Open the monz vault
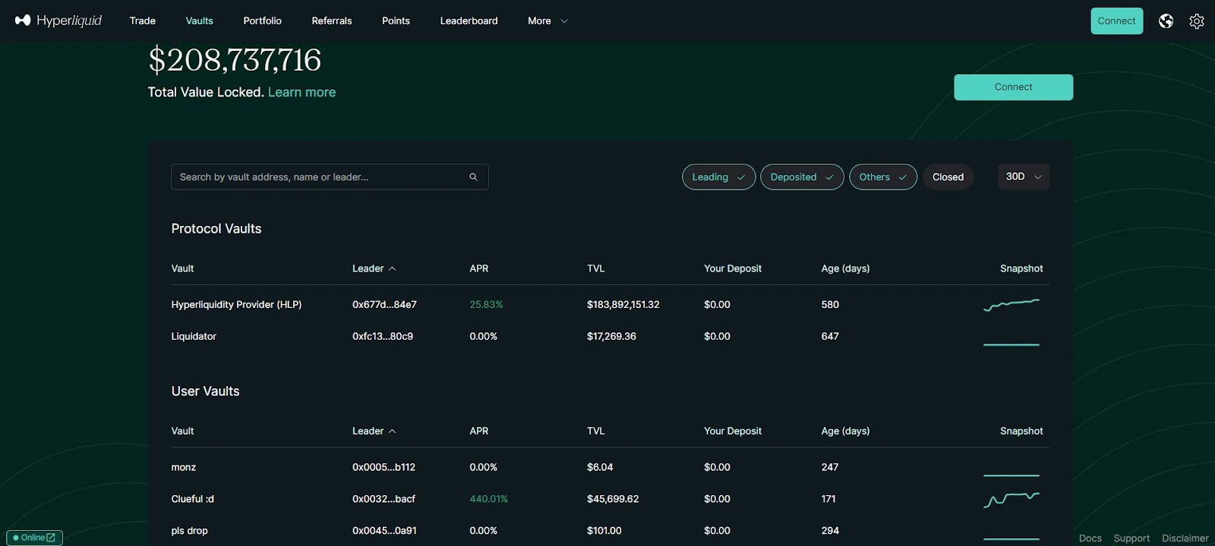The image size is (1215, 546). [184, 467]
